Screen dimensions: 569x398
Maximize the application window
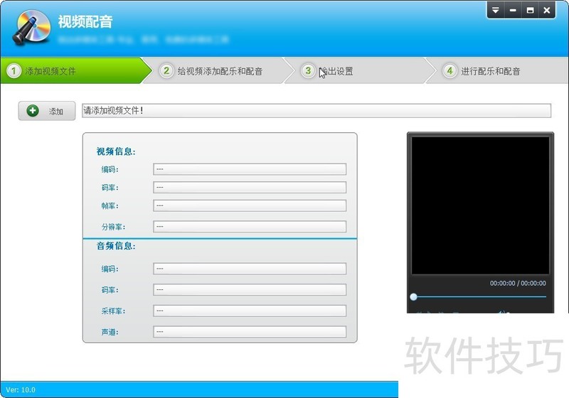click(x=530, y=10)
